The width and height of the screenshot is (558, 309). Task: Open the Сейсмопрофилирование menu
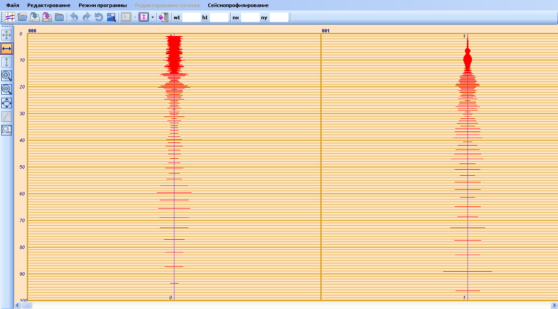238,5
